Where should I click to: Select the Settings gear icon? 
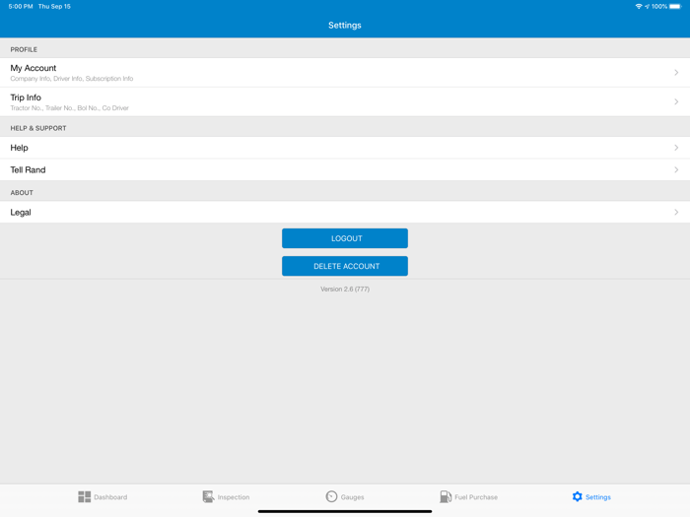(x=578, y=496)
